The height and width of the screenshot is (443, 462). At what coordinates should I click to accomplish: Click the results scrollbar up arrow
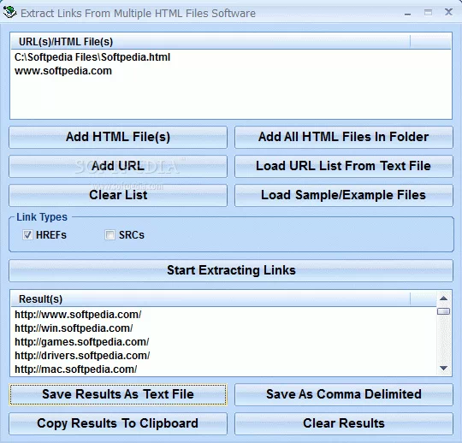point(443,298)
